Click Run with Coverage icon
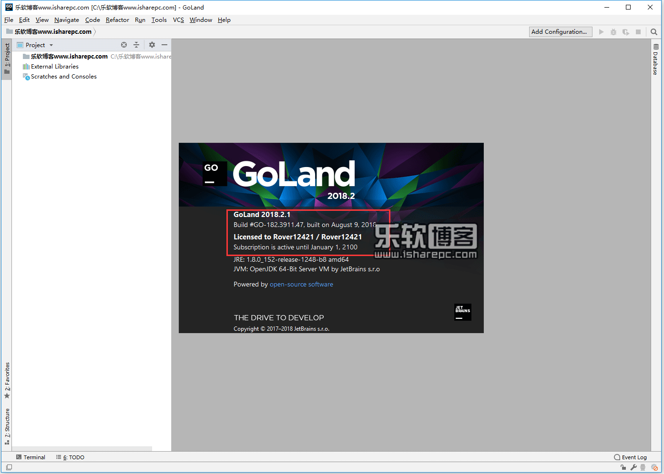 [x=626, y=32]
